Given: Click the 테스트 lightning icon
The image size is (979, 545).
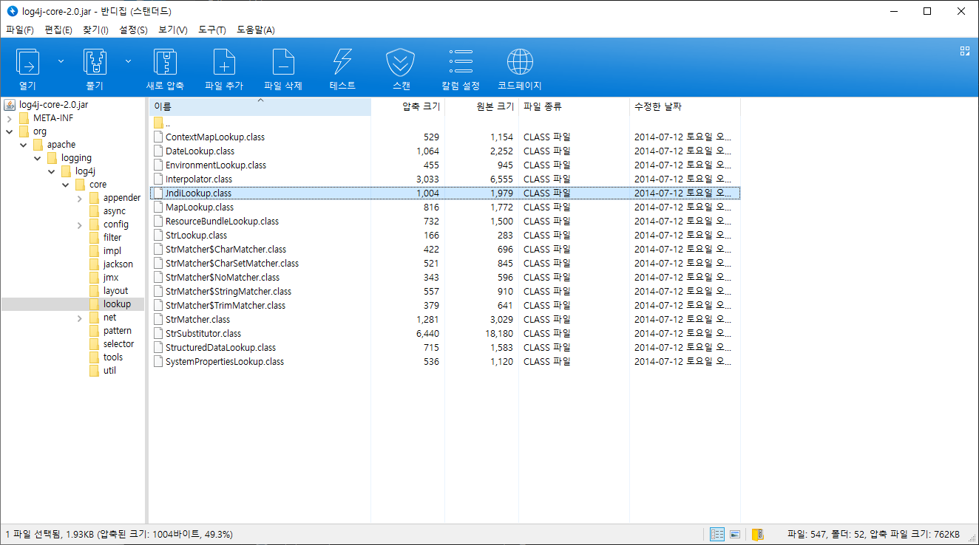Looking at the screenshot, I should pyautogui.click(x=342, y=62).
